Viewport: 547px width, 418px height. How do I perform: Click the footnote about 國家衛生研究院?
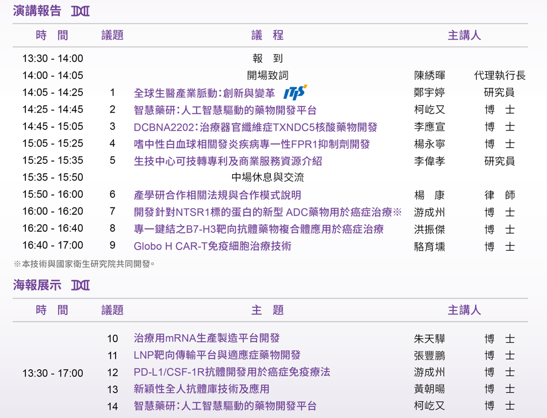tap(84, 264)
